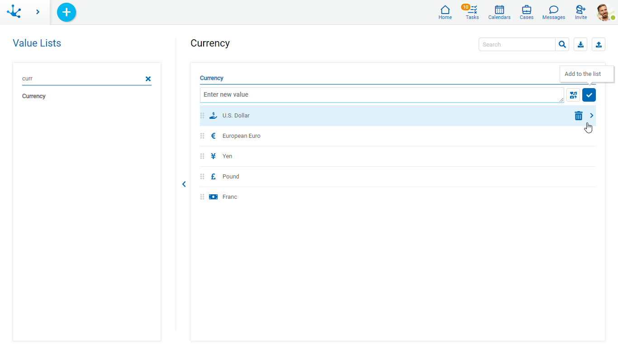Select the 'U.S. Dollar' value
618x347 pixels.
click(236, 116)
